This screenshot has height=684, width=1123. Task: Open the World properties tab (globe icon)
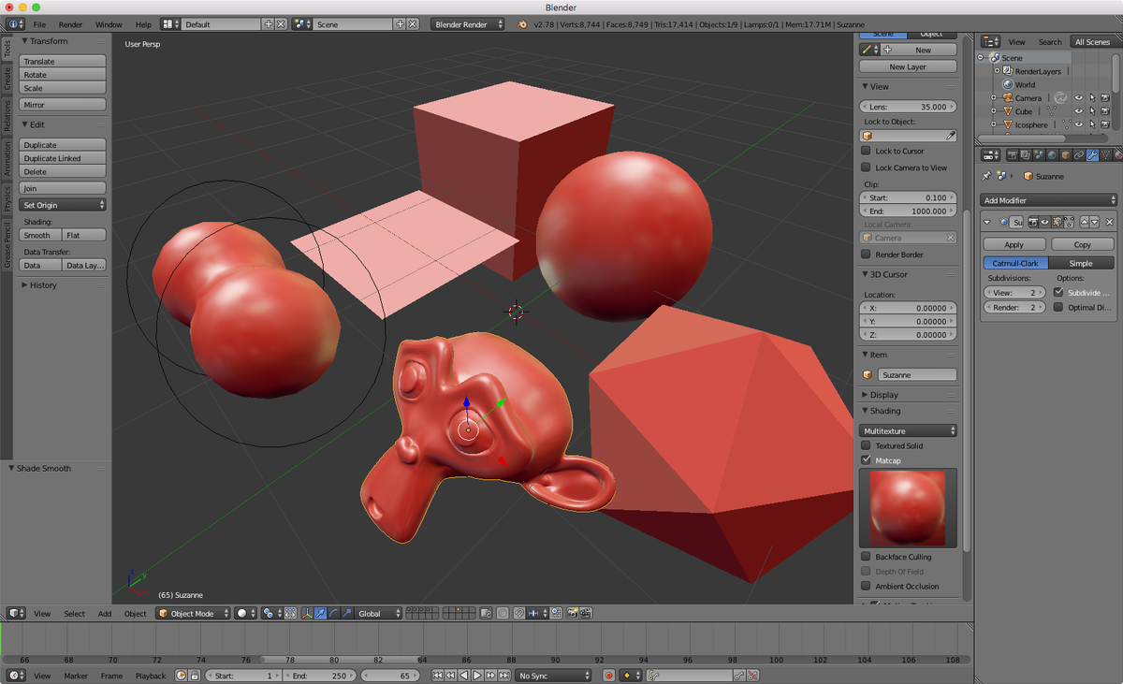pyautogui.click(x=1052, y=154)
